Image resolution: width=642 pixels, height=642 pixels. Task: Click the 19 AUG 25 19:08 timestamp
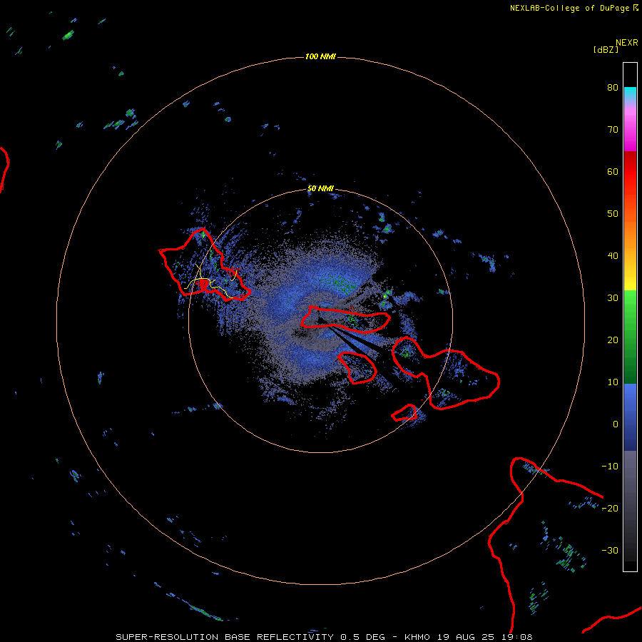[485, 637]
